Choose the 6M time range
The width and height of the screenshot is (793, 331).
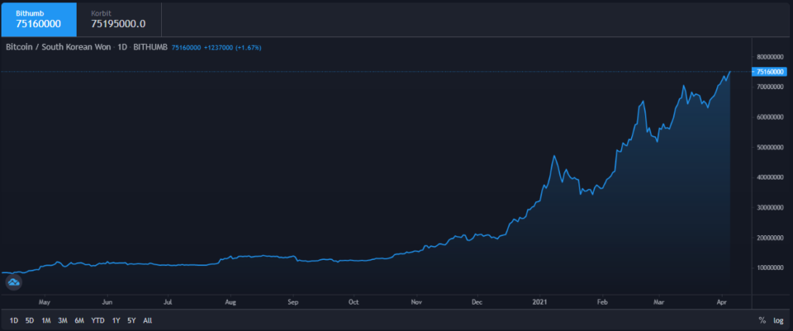79,320
